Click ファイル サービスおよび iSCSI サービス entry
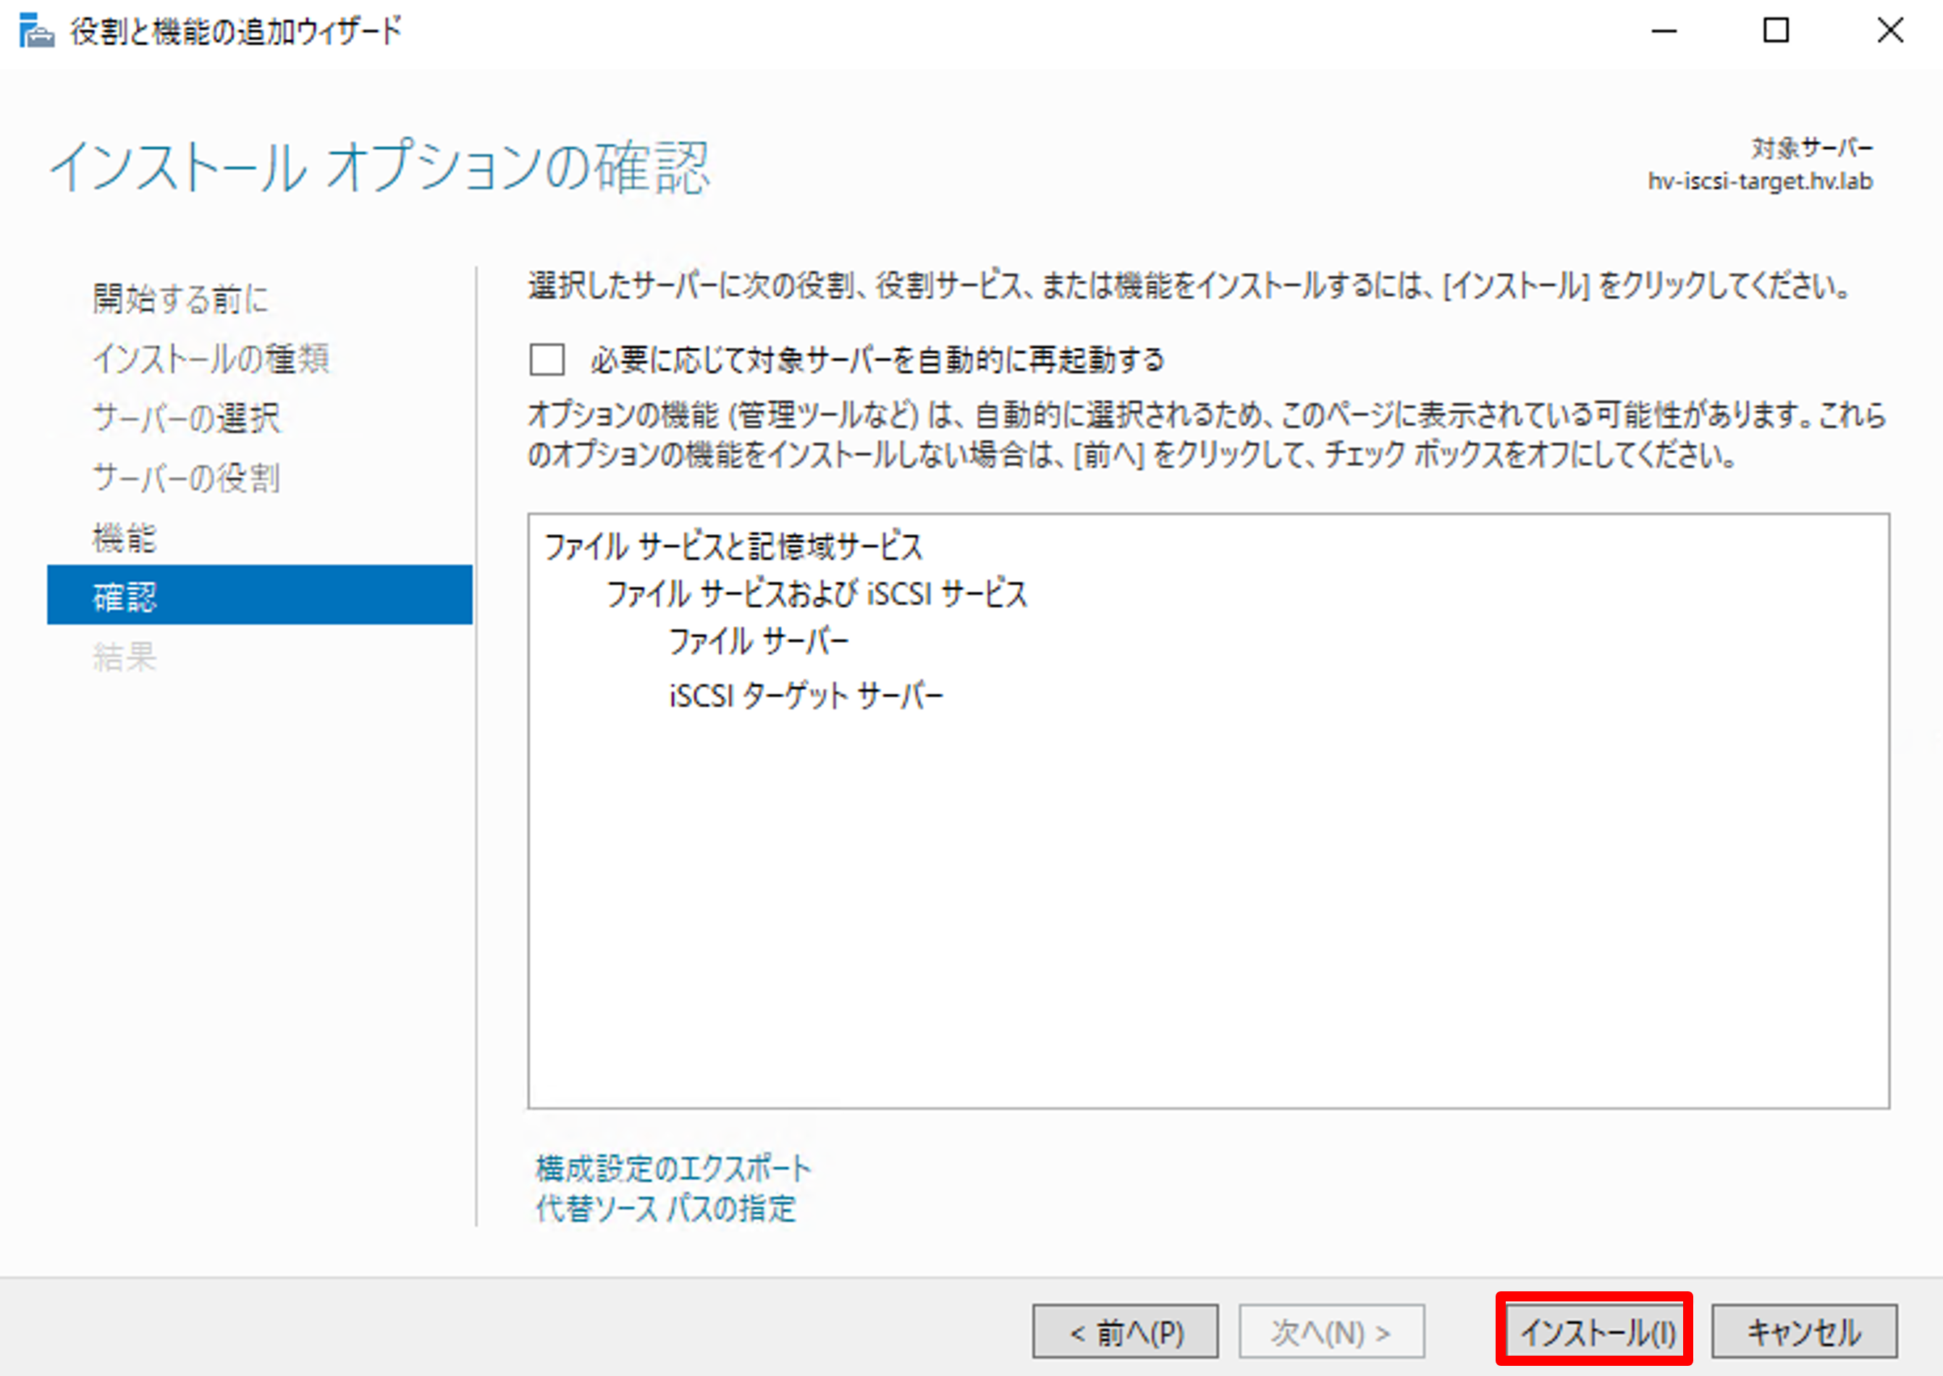Screen dimensions: 1943x1376 coord(817,594)
